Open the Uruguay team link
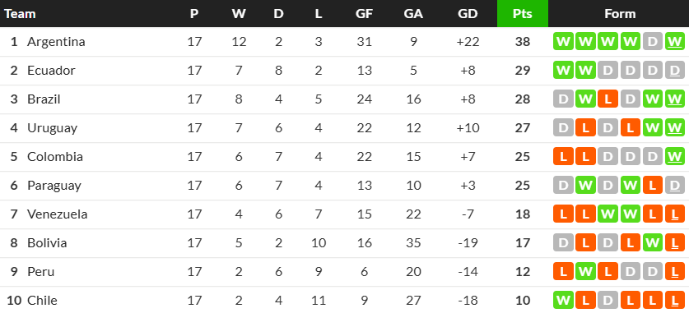This screenshot has width=689, height=313. click(x=53, y=128)
